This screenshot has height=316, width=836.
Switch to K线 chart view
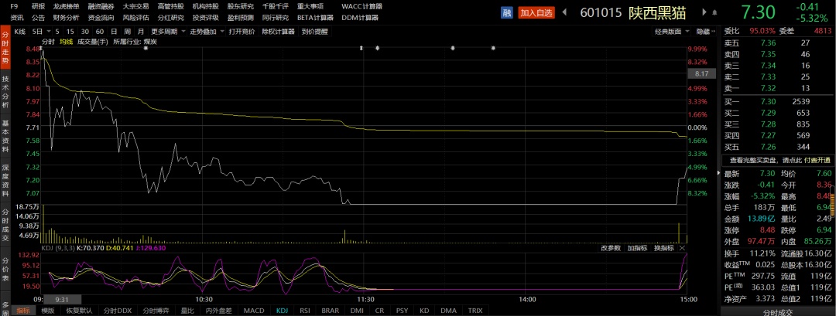(x=19, y=32)
